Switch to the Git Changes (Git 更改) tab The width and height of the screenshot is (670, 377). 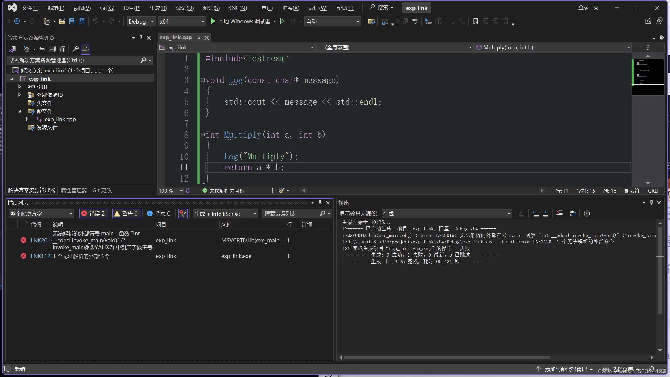pyautogui.click(x=102, y=190)
